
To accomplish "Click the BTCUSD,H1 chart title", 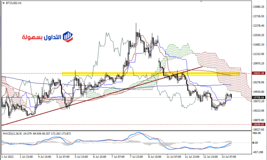I will [14, 3].
